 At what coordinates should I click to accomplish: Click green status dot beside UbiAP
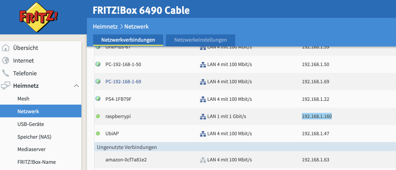[x=98, y=134]
